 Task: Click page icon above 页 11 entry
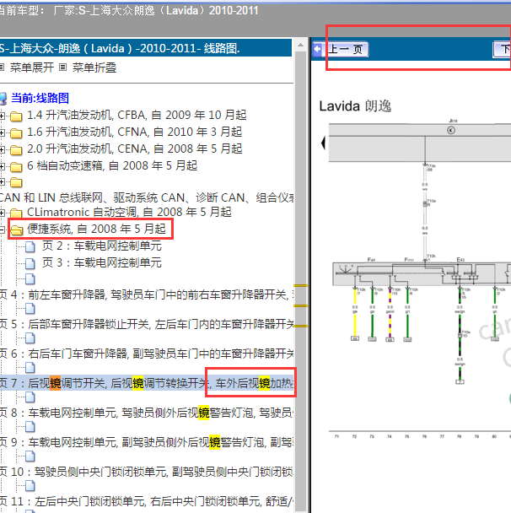(30, 485)
